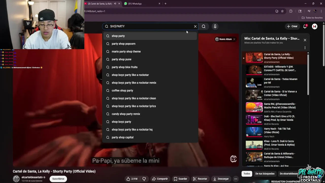Open elcarteldesantatv channel name link
This screenshot has width=325, height=183.
tap(32, 177)
